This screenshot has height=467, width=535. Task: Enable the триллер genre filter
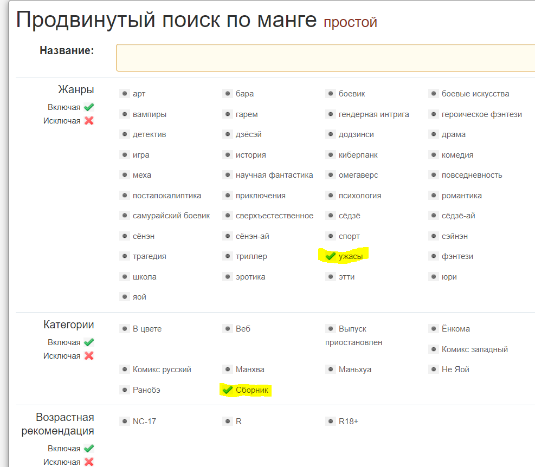251,256
